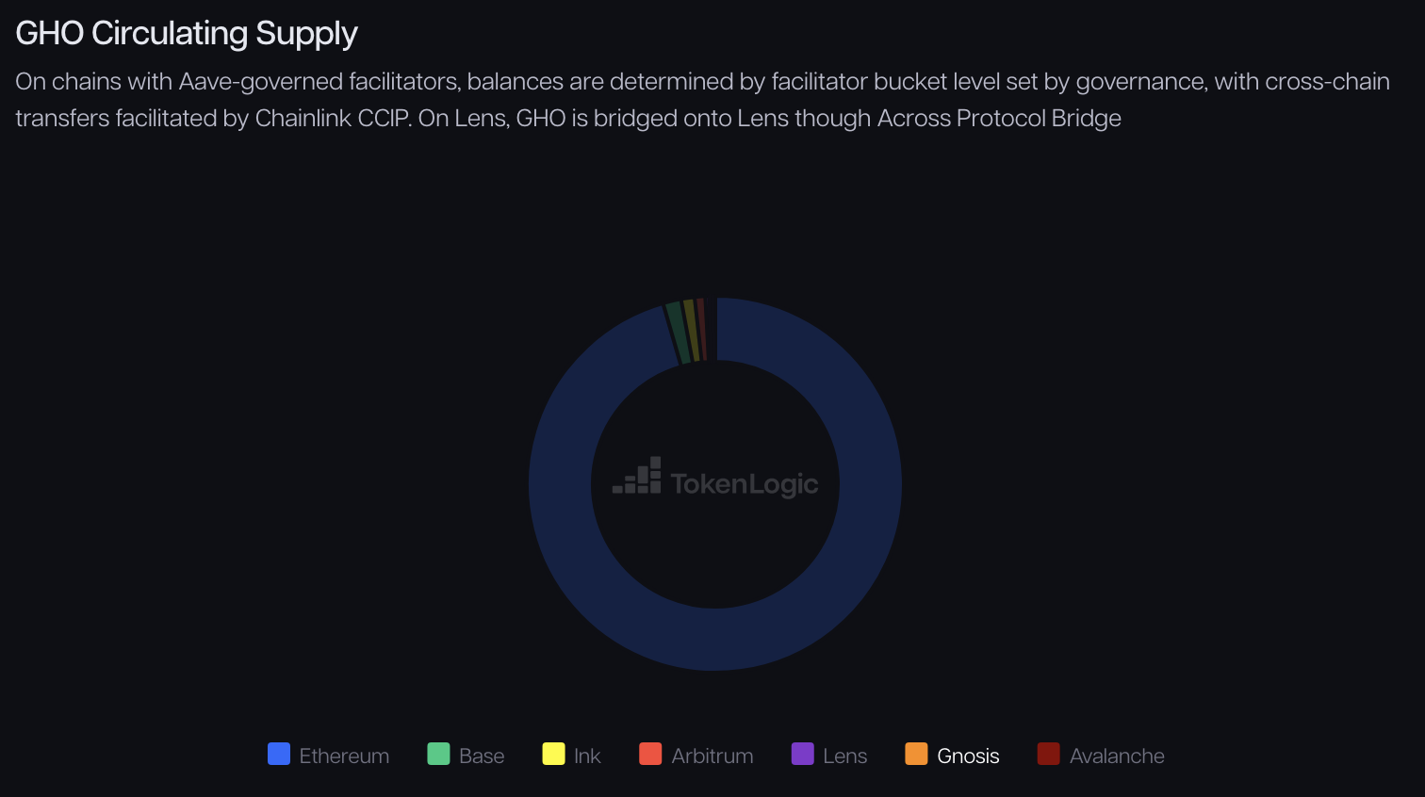Click the TokenLogic bar-chart logo icon
The width and height of the screenshot is (1425, 797).
pyautogui.click(x=638, y=477)
